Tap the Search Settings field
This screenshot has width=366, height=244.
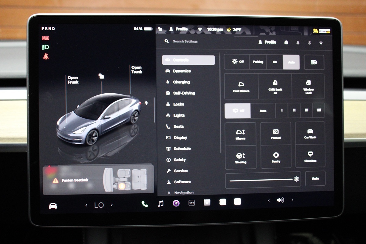click(x=185, y=41)
